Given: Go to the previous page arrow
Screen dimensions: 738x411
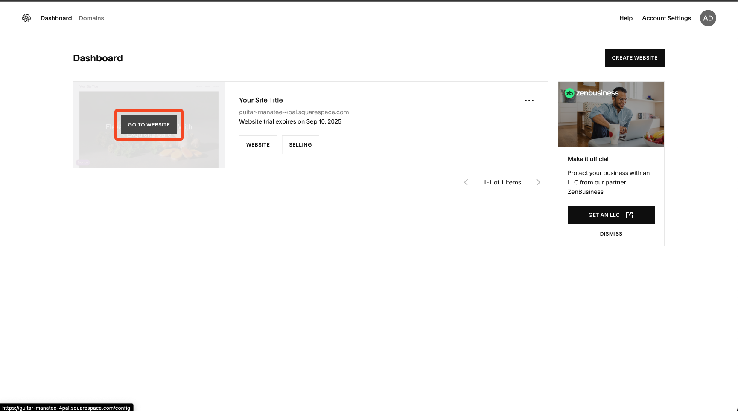Looking at the screenshot, I should [x=466, y=182].
